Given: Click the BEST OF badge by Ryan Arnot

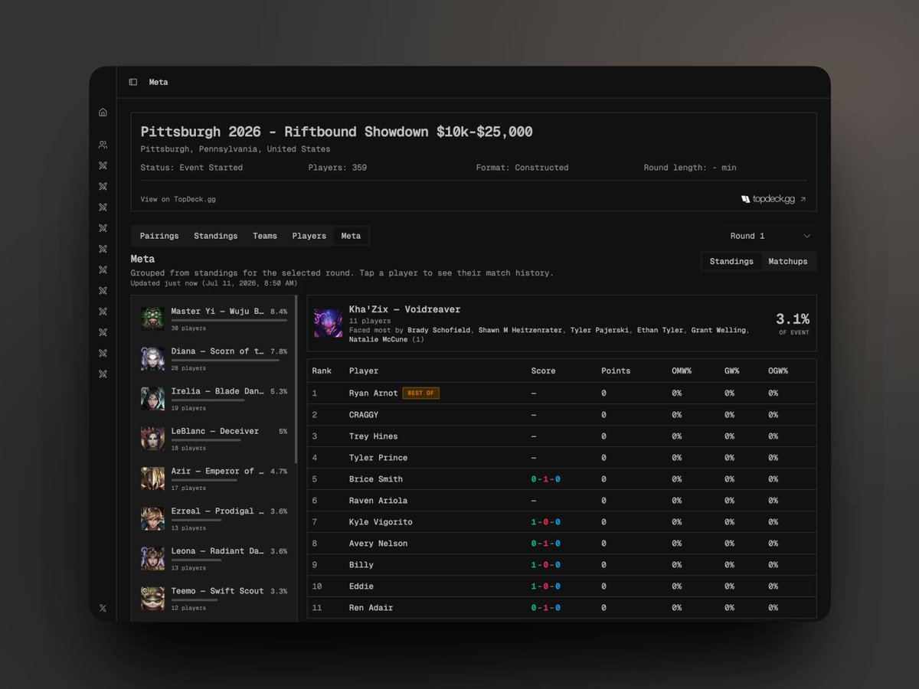Looking at the screenshot, I should tap(420, 393).
